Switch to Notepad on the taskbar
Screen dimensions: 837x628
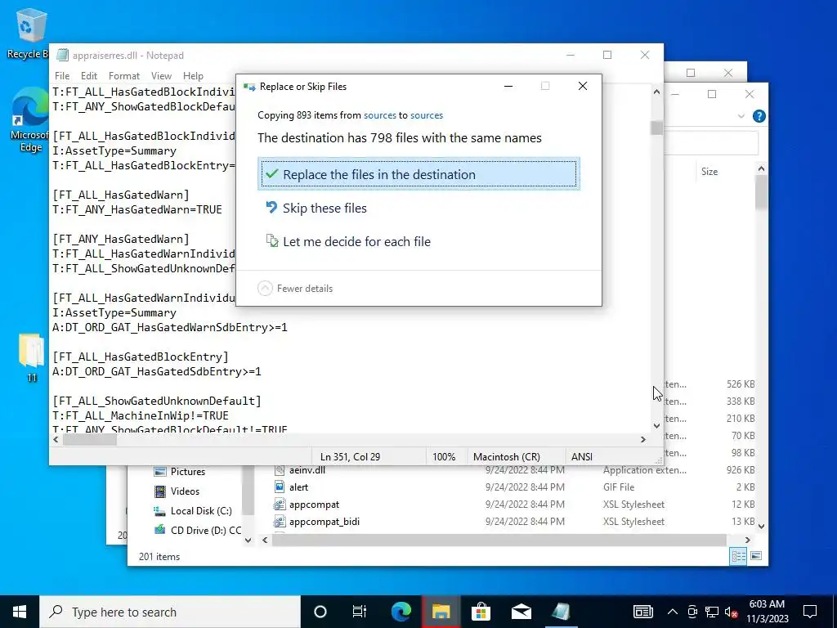(x=561, y=612)
